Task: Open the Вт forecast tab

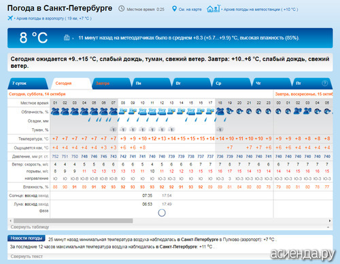Action: [x=191, y=83]
